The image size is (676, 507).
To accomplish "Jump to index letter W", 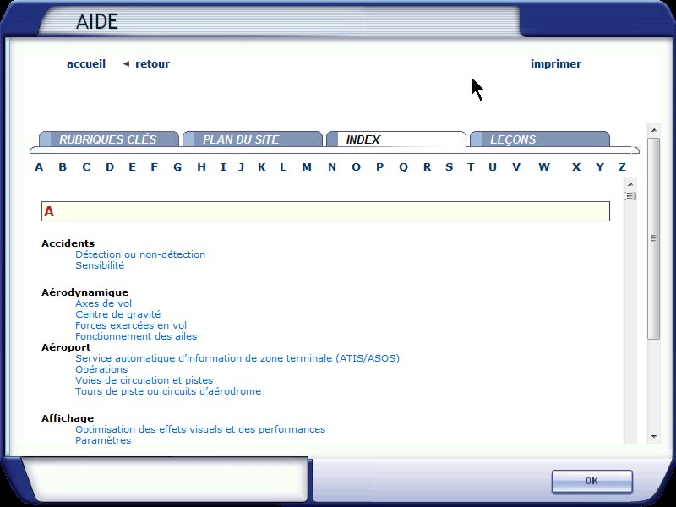I will click(x=544, y=166).
